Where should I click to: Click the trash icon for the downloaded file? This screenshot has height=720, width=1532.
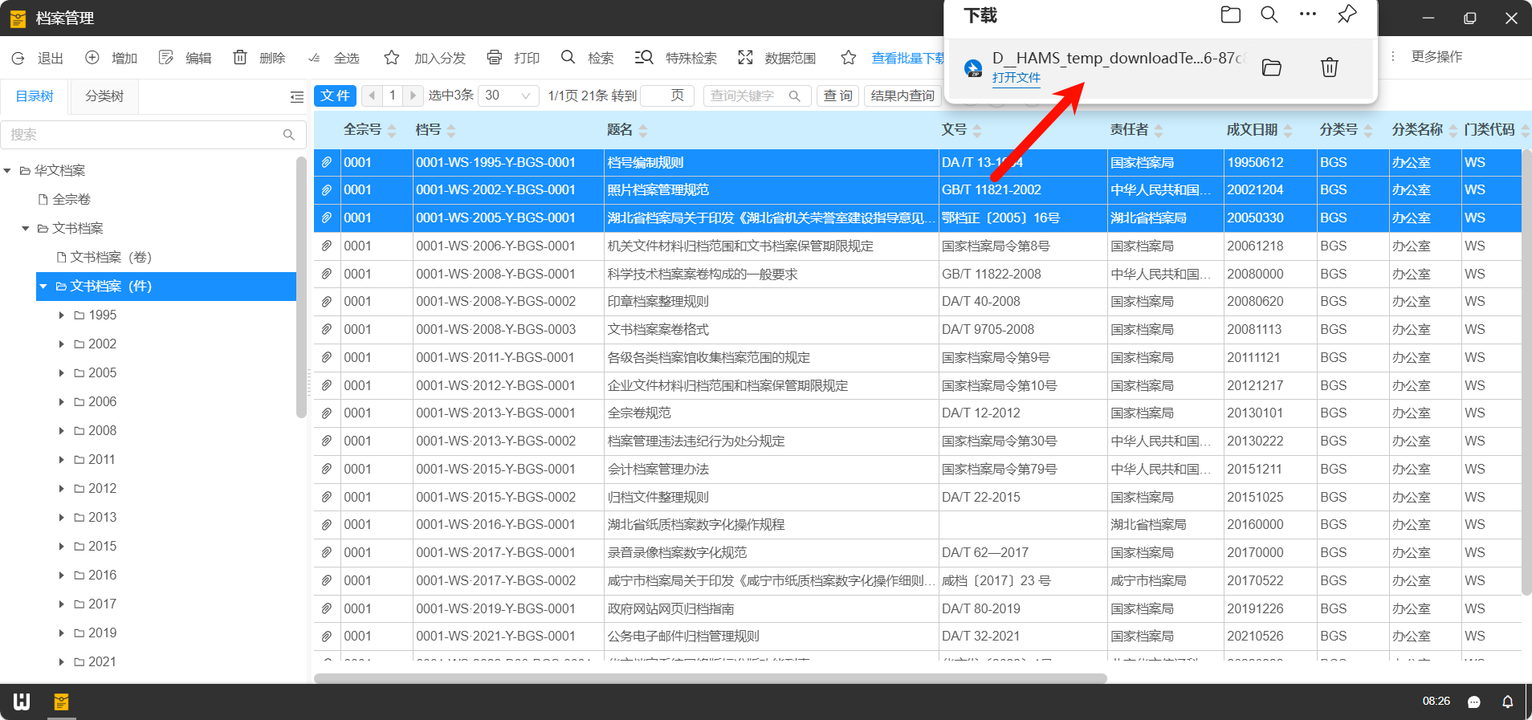[x=1329, y=67]
